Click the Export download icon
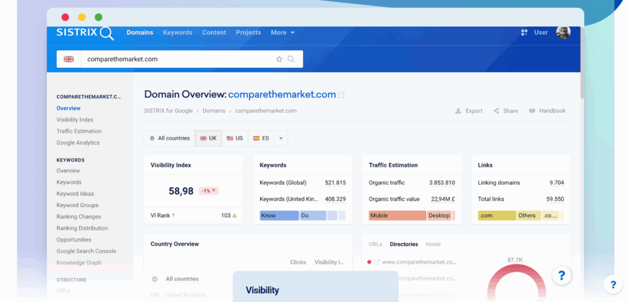The height and width of the screenshot is (302, 627). coord(458,111)
